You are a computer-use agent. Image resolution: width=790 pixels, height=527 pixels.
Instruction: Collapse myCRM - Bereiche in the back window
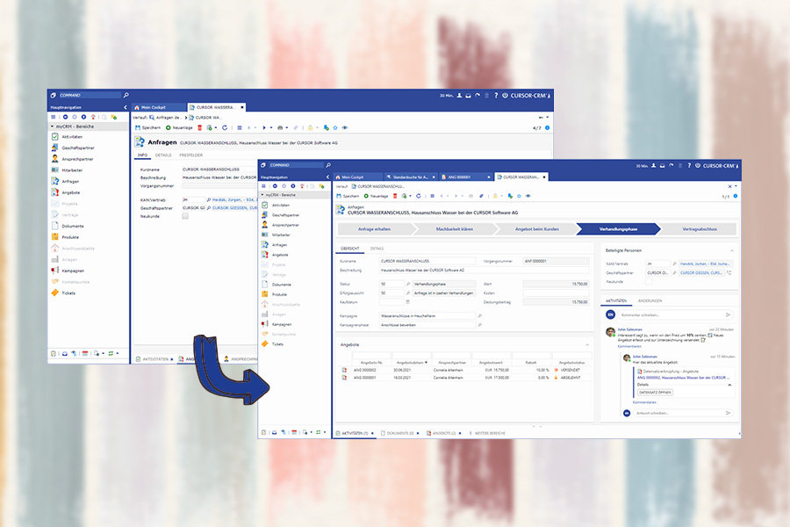coord(52,126)
